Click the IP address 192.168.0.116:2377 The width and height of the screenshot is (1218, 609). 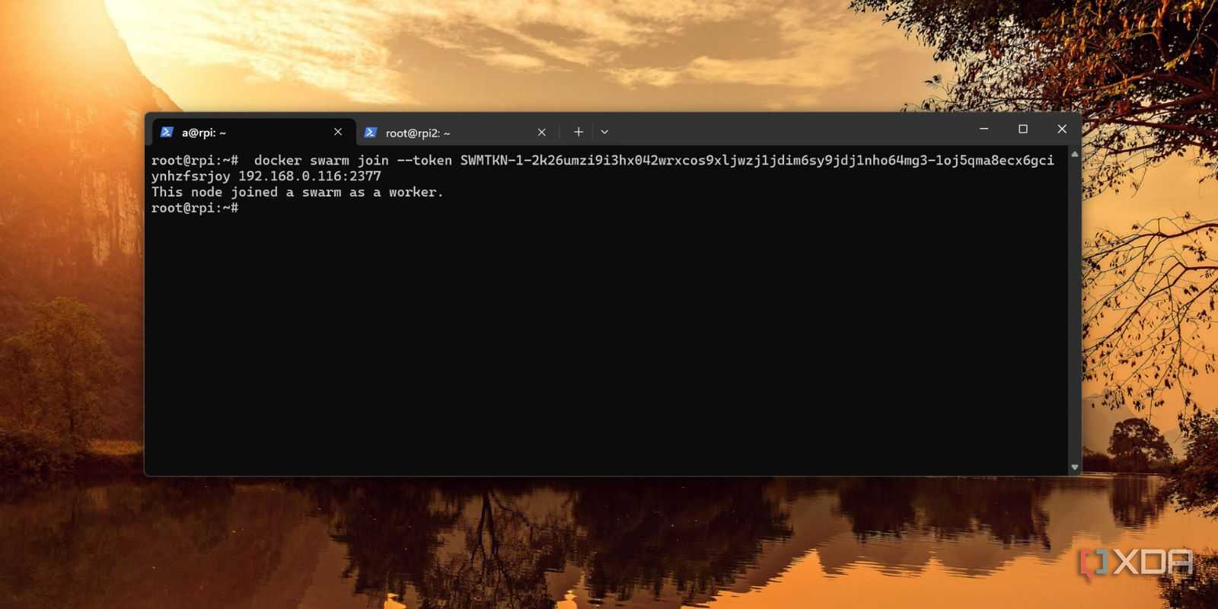coord(310,176)
